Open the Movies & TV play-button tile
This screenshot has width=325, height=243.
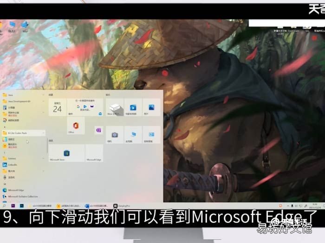point(133,107)
